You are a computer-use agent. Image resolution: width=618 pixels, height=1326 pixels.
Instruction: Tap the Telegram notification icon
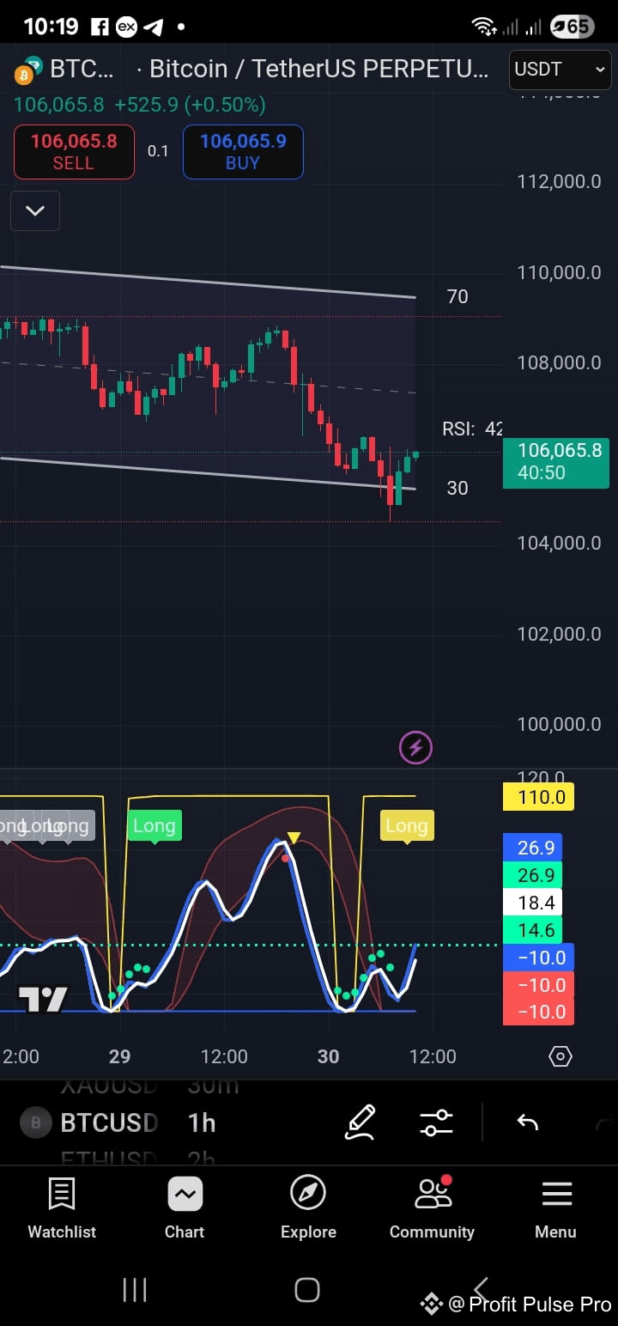click(x=154, y=27)
